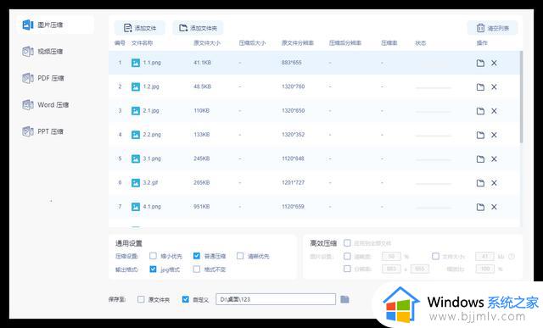Click the file list vertical scrollbar
The width and height of the screenshot is (543, 328).
pos(521,97)
